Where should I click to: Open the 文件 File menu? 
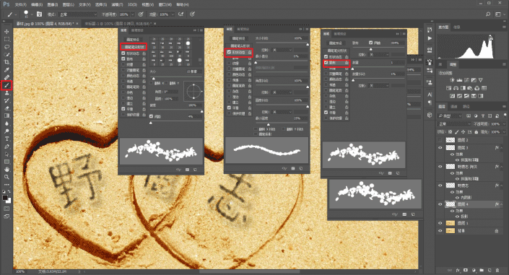tap(20, 5)
